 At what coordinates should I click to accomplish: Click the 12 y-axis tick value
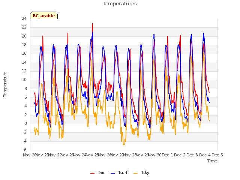pyautogui.click(x=24, y=71)
